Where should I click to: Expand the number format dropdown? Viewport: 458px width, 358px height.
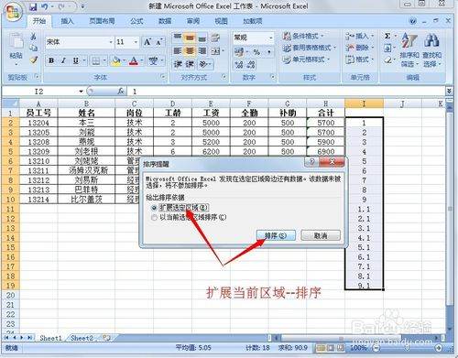271,38
